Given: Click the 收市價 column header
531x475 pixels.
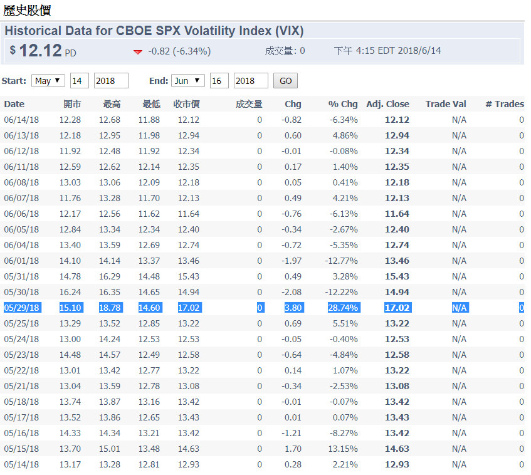Looking at the screenshot, I should (x=186, y=104).
